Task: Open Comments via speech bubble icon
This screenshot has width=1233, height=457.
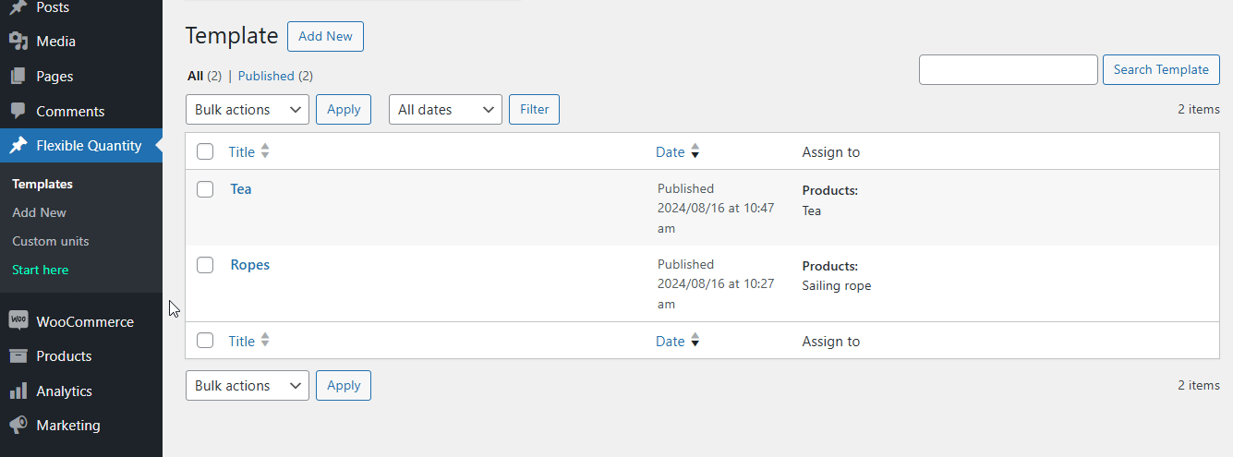Action: coord(18,111)
